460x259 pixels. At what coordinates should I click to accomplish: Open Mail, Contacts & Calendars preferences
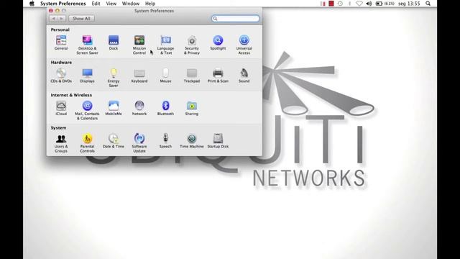[x=87, y=110]
